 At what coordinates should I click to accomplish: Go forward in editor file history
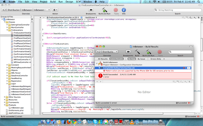[44, 17]
